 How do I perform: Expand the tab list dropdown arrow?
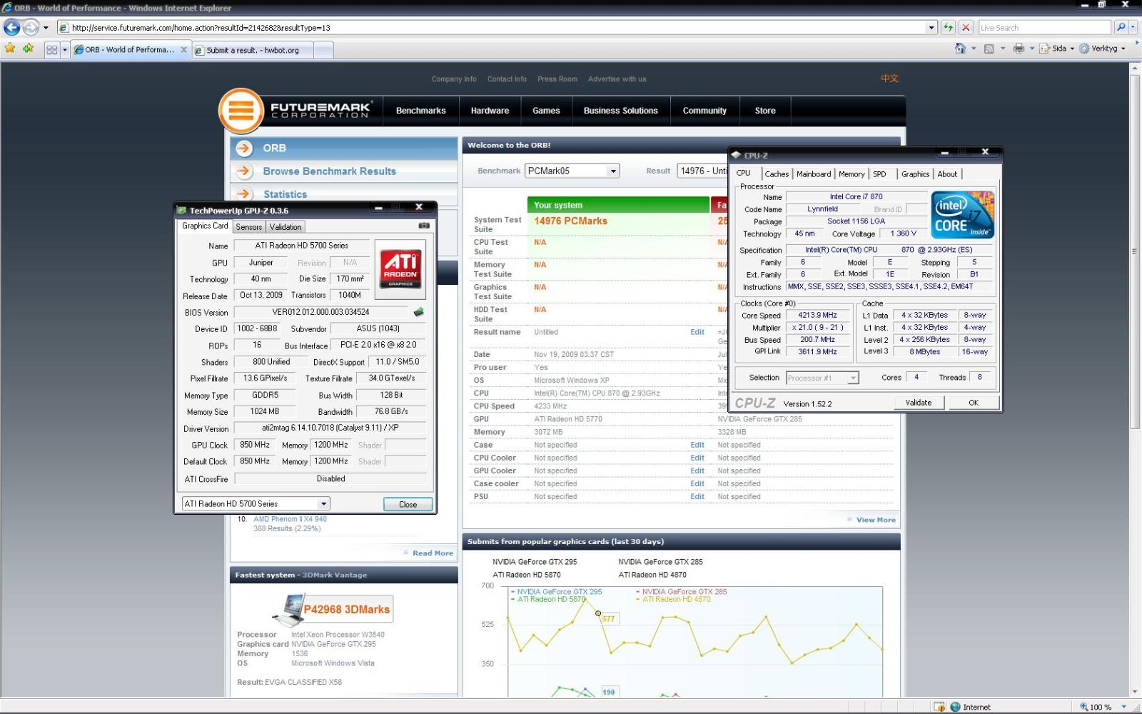(x=65, y=50)
